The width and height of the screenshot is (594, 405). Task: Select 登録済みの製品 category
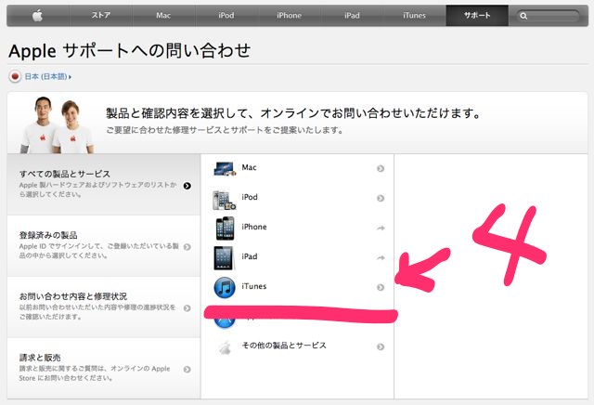pos(103,246)
